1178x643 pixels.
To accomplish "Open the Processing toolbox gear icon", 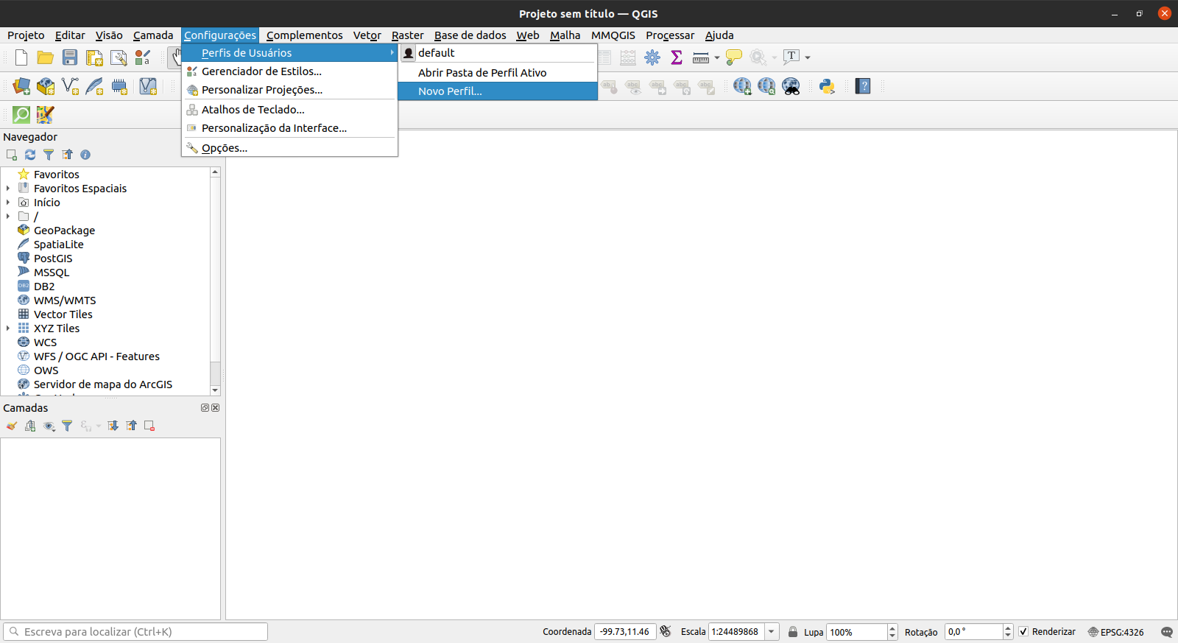I will click(652, 57).
